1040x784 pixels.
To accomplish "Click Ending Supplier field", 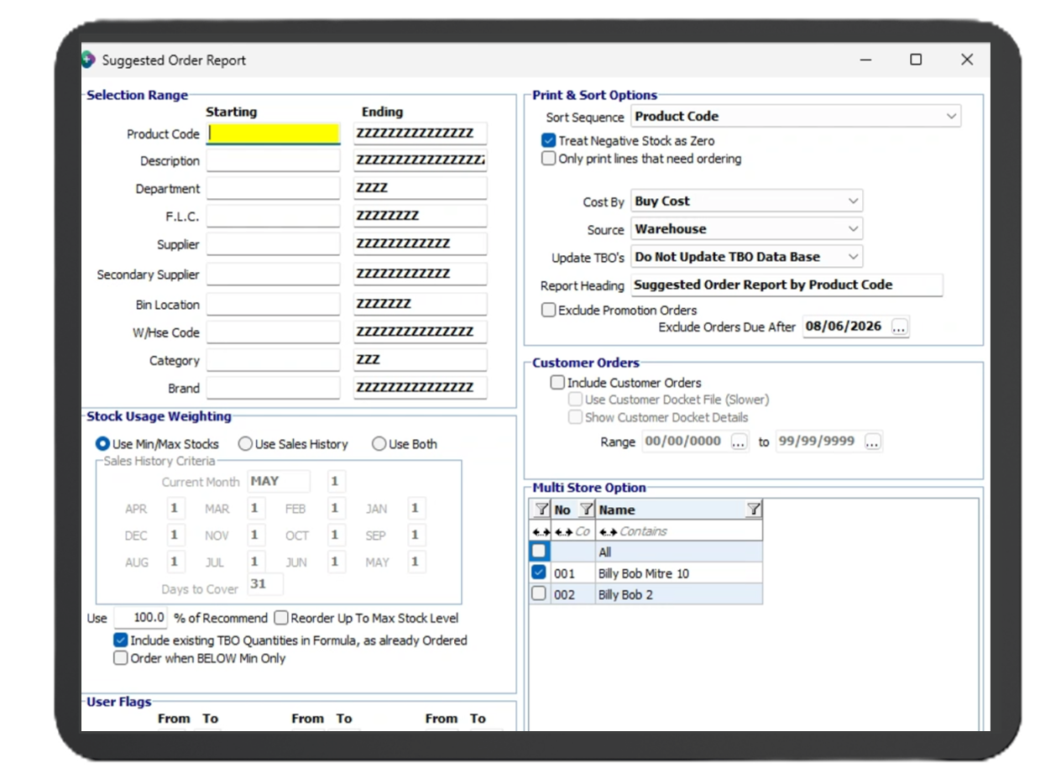I will click(x=421, y=244).
